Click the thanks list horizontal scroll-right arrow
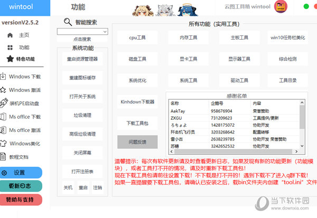 click(296, 151)
